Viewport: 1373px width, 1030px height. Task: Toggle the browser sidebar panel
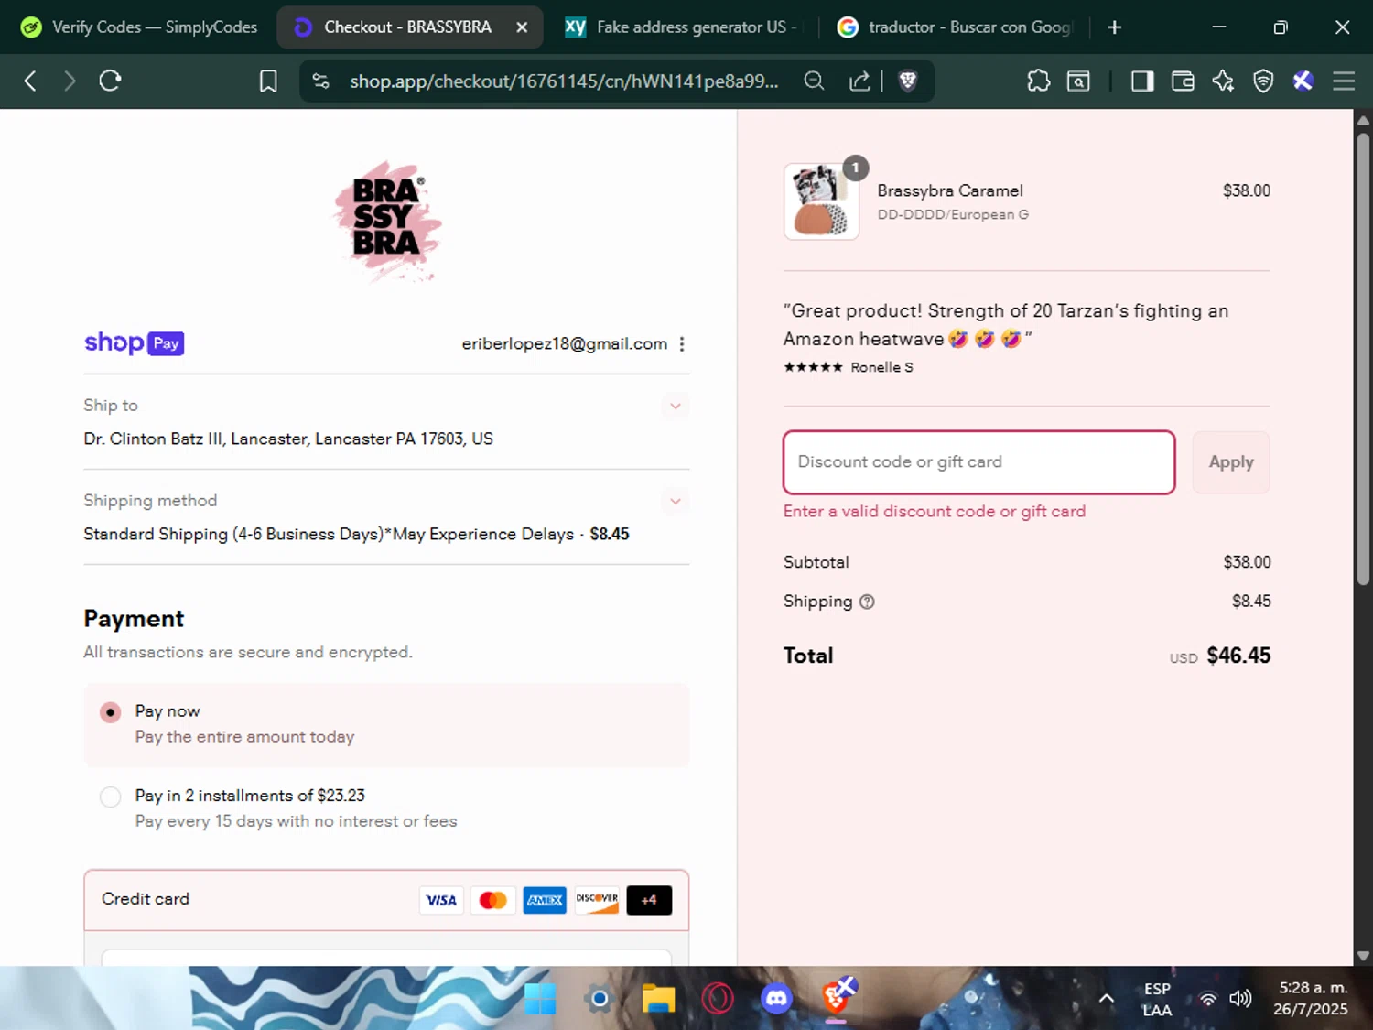[x=1142, y=81]
